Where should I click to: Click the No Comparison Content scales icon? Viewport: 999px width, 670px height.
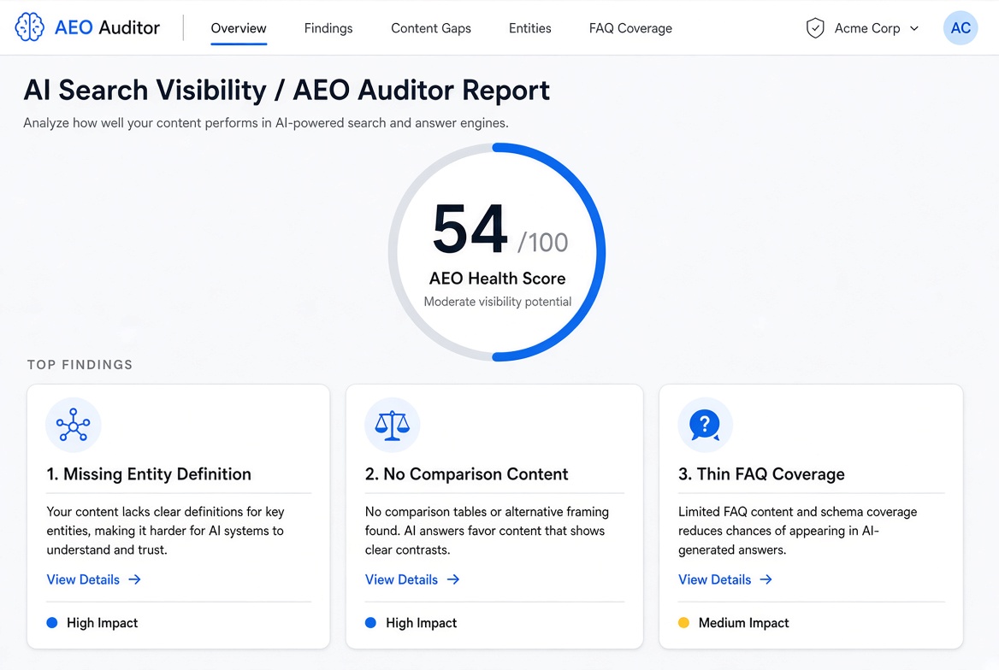(392, 425)
